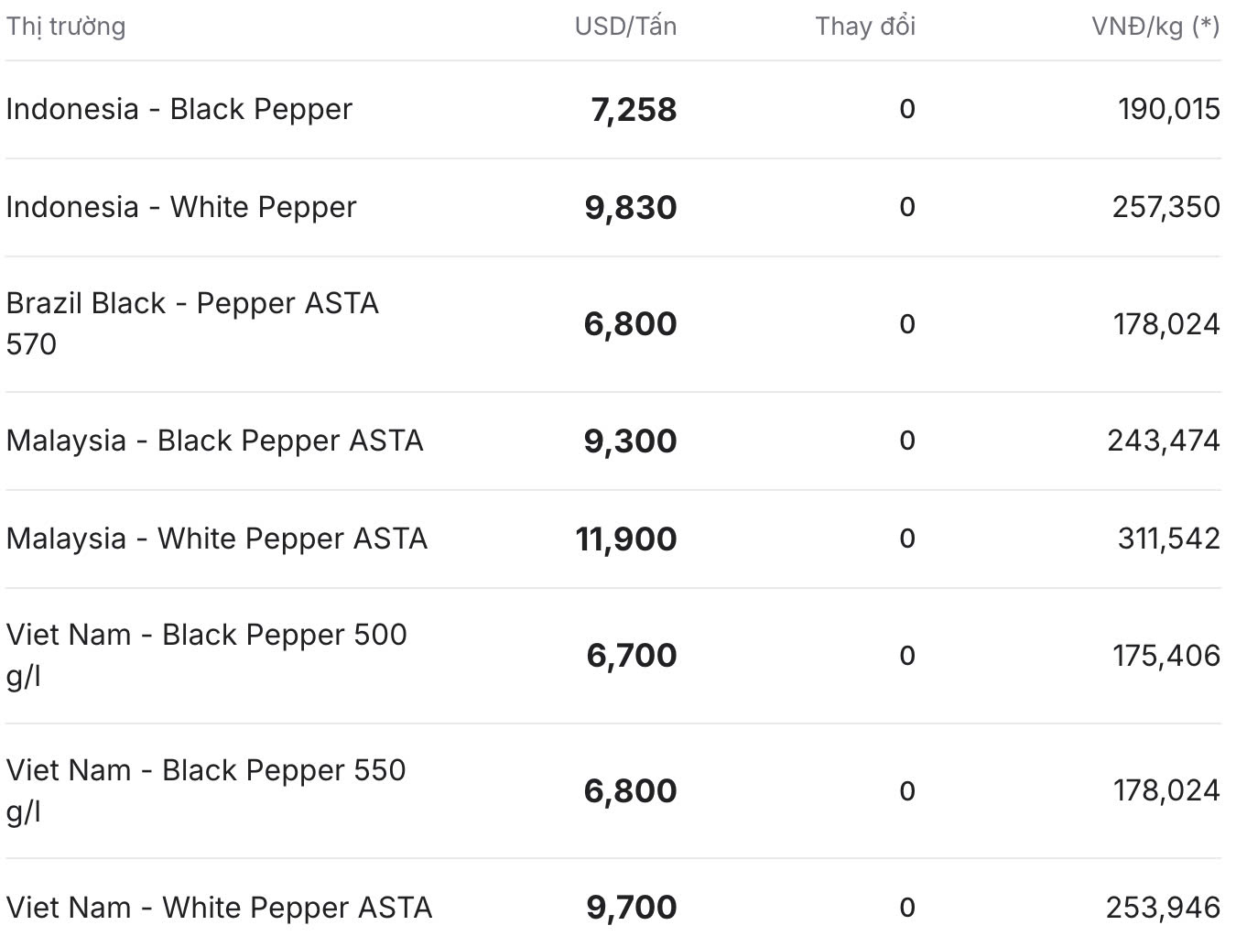Image resolution: width=1236 pixels, height=947 pixels.
Task: Click the 311,542 VNĐ/kg value
Action: click(x=1169, y=539)
